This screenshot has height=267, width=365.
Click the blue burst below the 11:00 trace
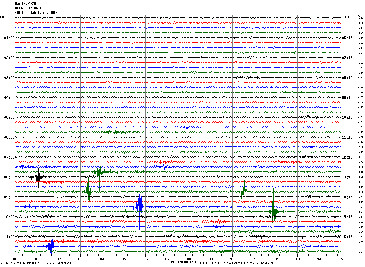click(x=51, y=246)
